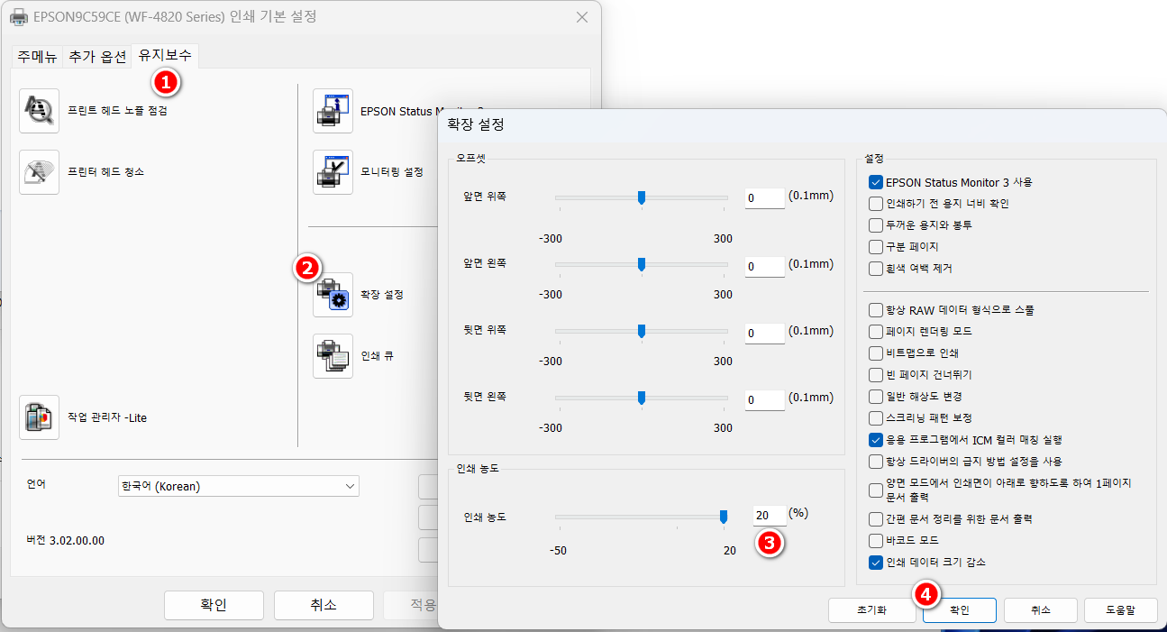This screenshot has height=632, width=1167.
Task: Confirm extended settings with 확인 button
Action: point(958,609)
